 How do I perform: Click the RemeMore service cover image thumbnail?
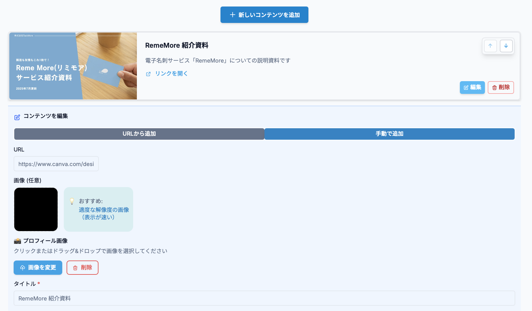point(73,66)
